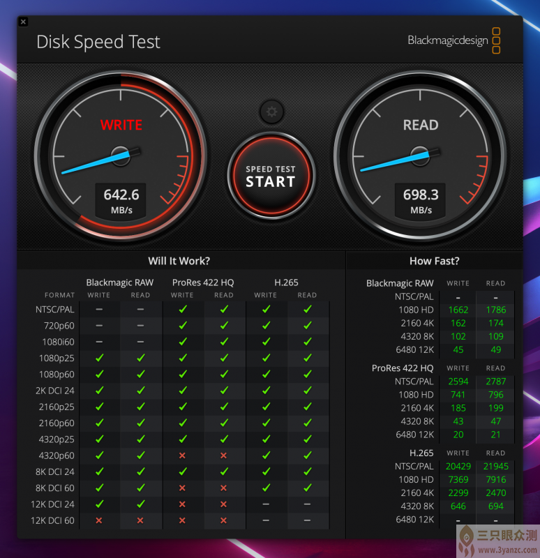Click H.265 NTSC/PAL write value 20429

click(458, 466)
